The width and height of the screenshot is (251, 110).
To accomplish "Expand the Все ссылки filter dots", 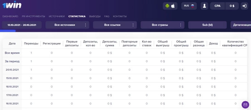I will tap(133, 25).
